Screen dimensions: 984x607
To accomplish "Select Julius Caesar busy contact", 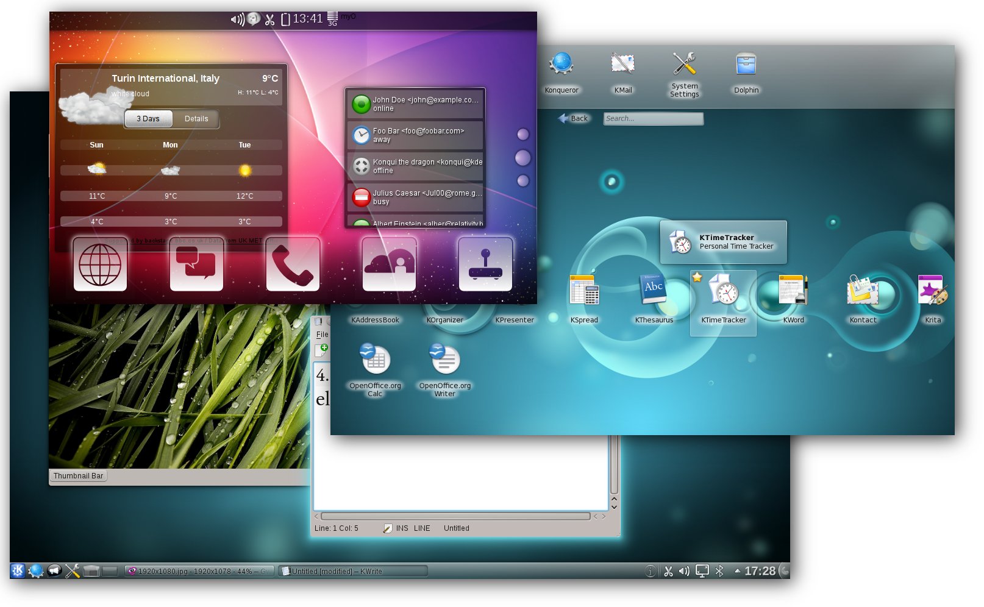I will pos(416,197).
